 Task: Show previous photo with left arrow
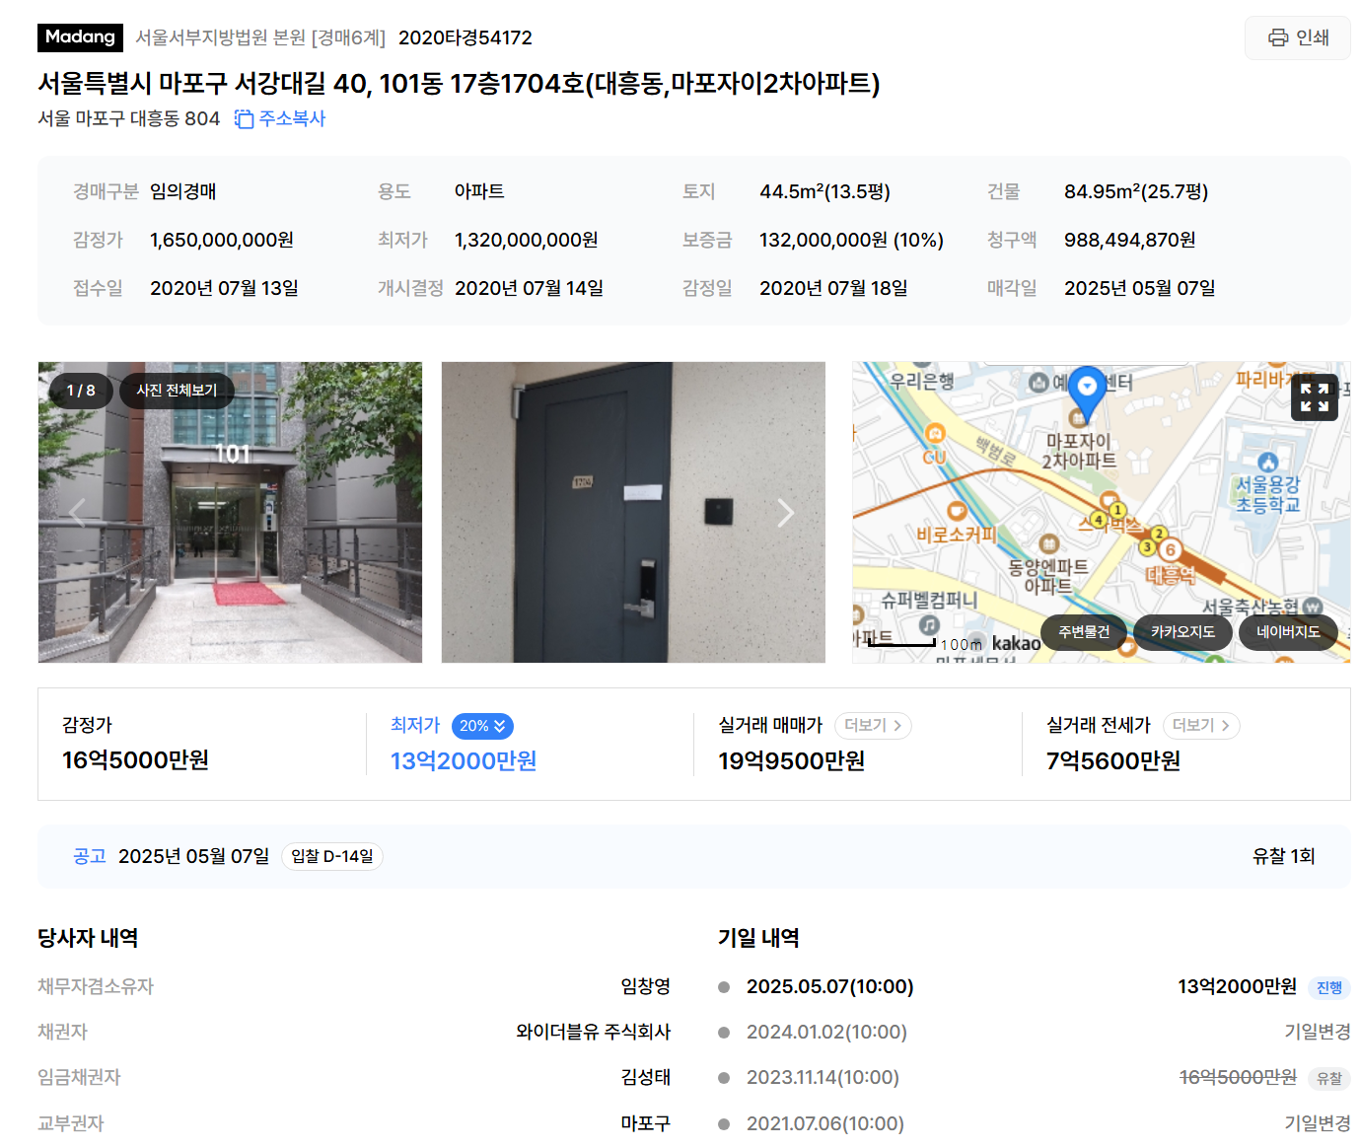click(x=77, y=511)
